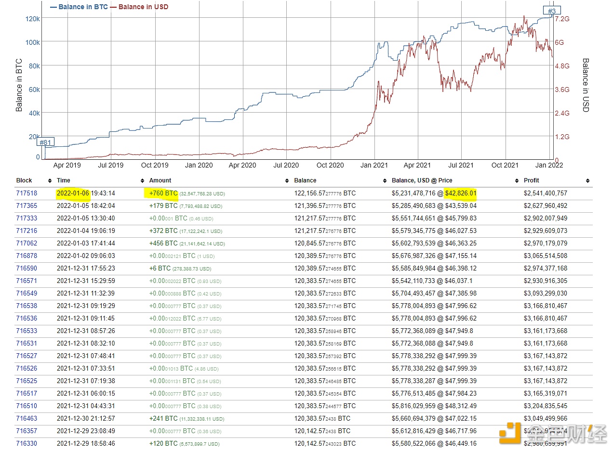Click the Profit column header text

[532, 181]
